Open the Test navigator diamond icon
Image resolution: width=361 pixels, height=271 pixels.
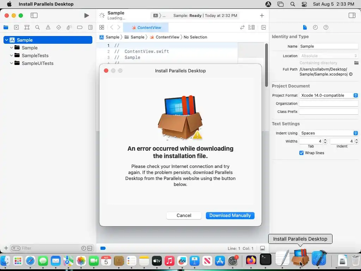click(59, 28)
